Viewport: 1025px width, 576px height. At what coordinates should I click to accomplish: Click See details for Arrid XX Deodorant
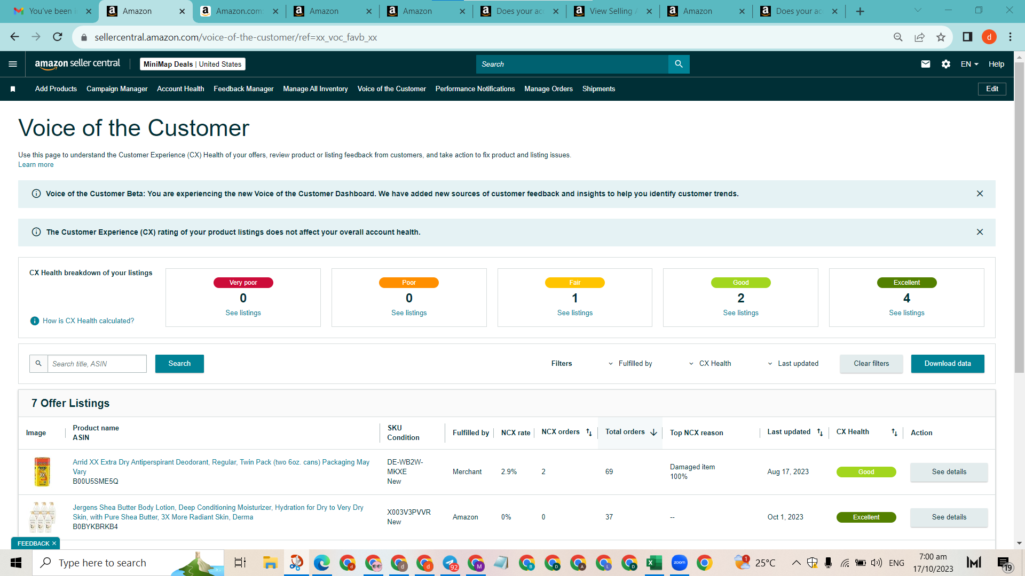pyautogui.click(x=949, y=472)
